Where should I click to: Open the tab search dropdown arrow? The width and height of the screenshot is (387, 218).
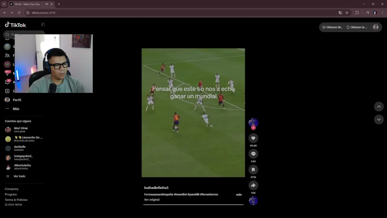[x=4, y=4]
